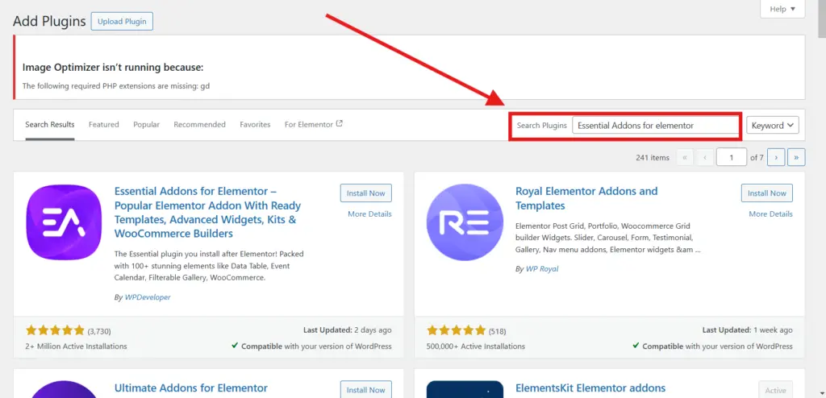Image resolution: width=826 pixels, height=398 pixels.
Task: Click '500,000+ Active Installations' text
Action: point(476,346)
